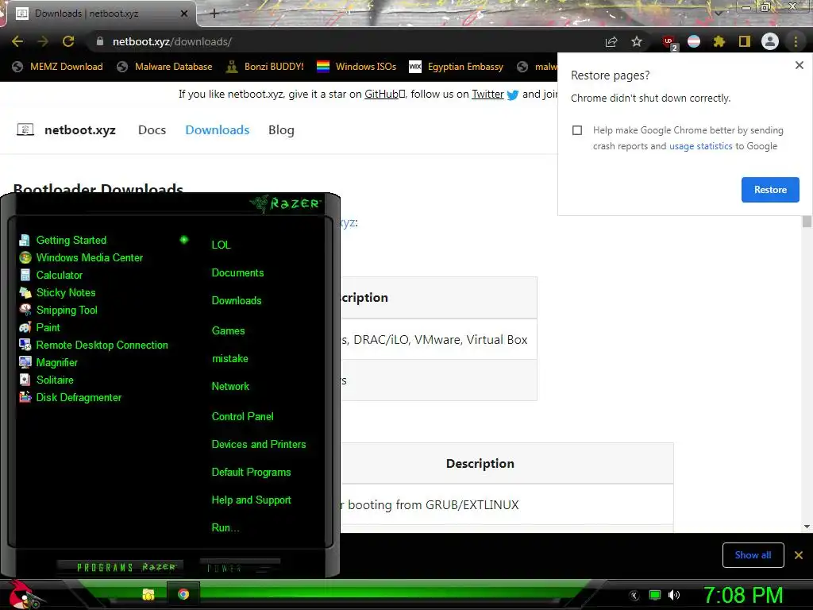Viewport: 813px width, 610px height.
Task: Click the netboot.xyz site logo
Action: tap(66, 129)
